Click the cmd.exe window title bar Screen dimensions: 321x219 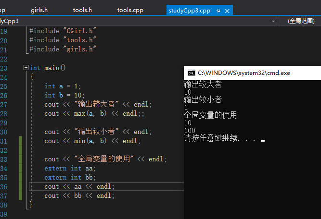tap(252, 73)
